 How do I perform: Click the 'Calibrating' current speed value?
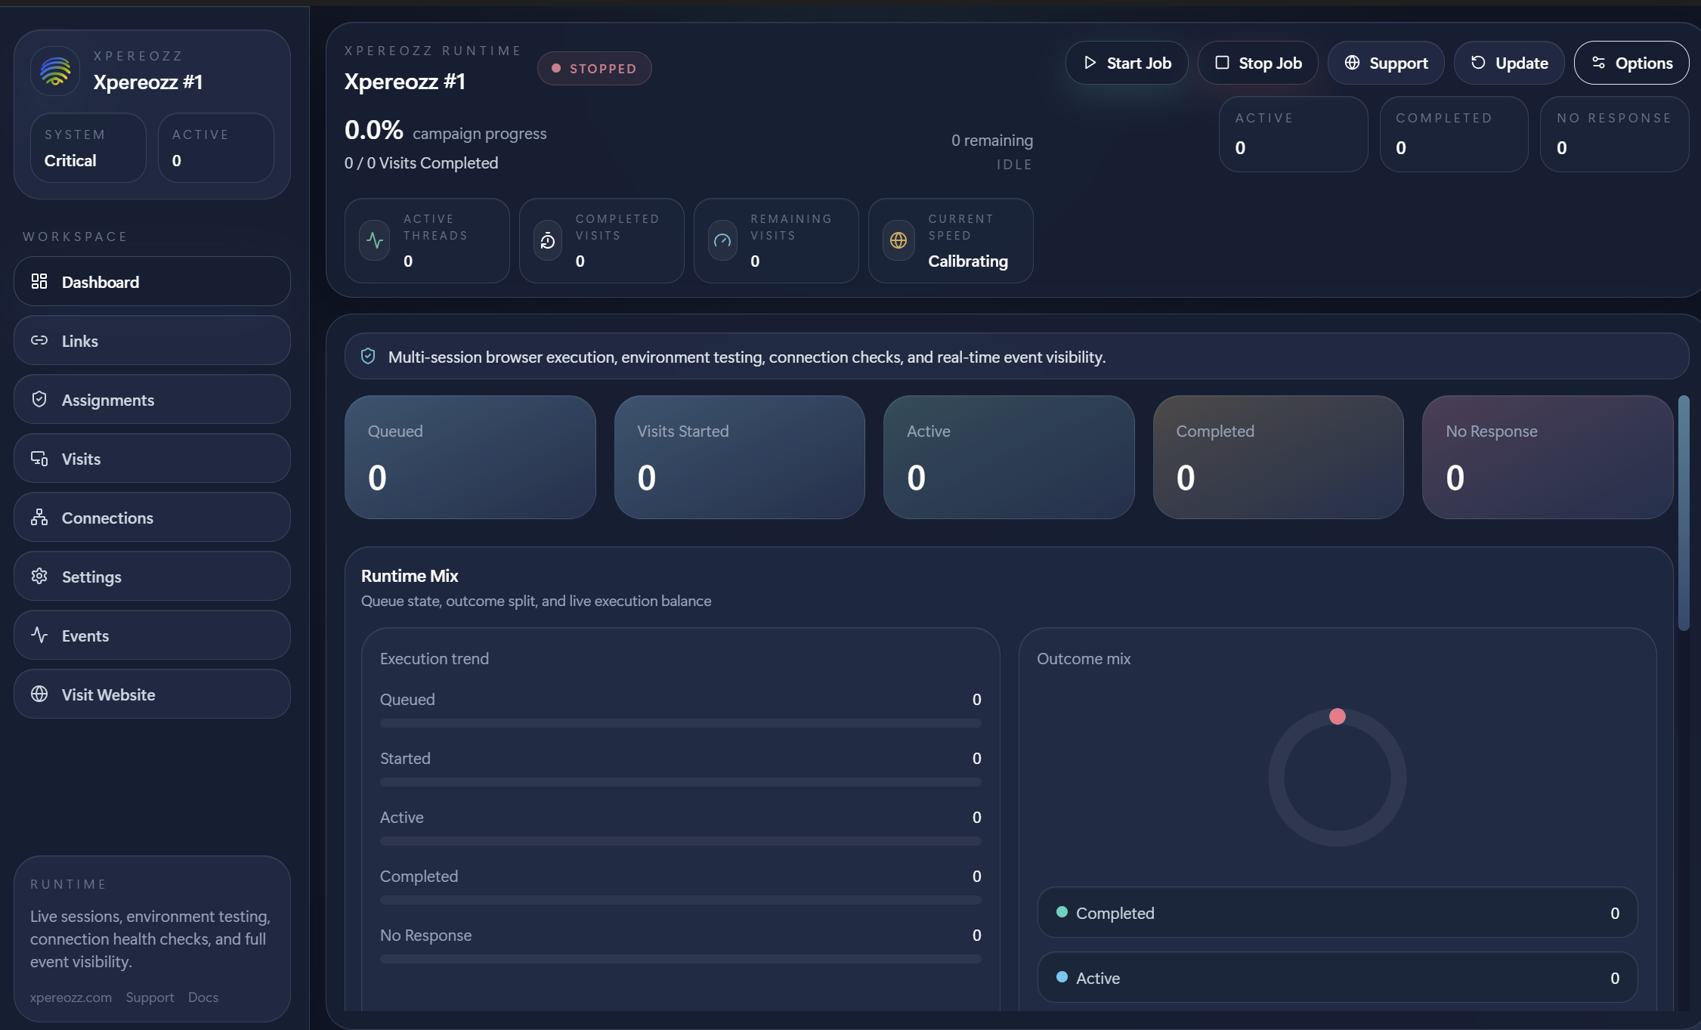pos(968,261)
